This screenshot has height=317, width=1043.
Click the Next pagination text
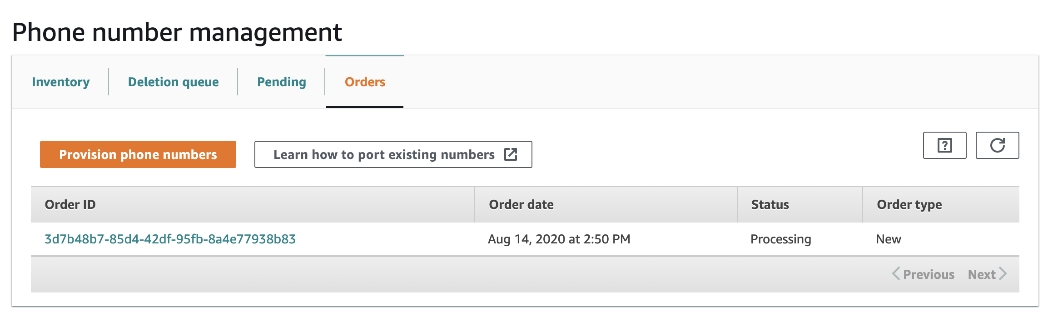[982, 274]
